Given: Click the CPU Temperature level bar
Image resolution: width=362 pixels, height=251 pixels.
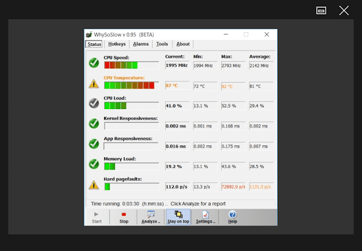Looking at the screenshot, I should coord(131,85).
